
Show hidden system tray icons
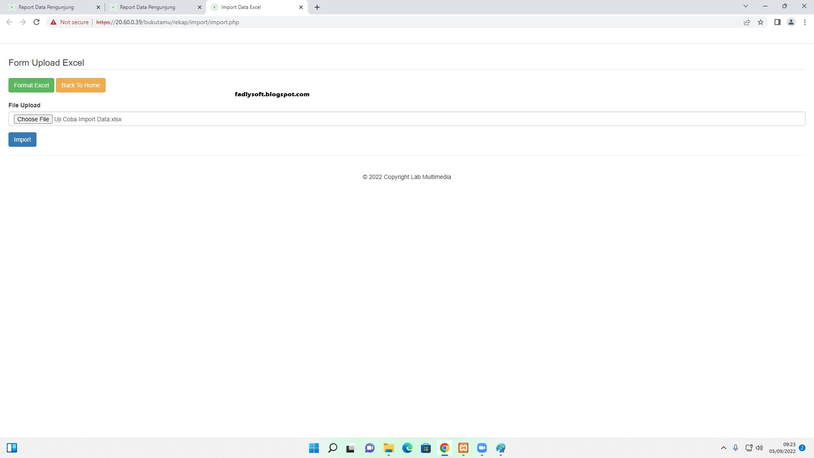[724, 448]
